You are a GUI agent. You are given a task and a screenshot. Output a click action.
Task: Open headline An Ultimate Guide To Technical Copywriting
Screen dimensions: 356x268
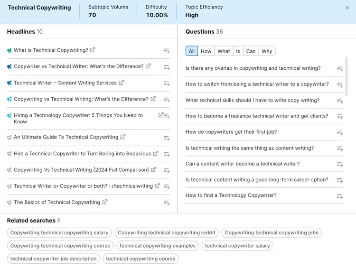pyautogui.click(x=66, y=137)
